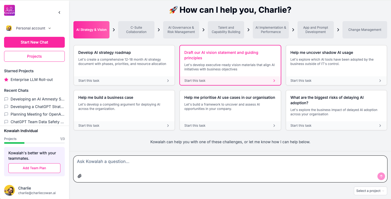The height and width of the screenshot is (199, 391).
Task: Open the Select a project dropdown
Action: 370,191
